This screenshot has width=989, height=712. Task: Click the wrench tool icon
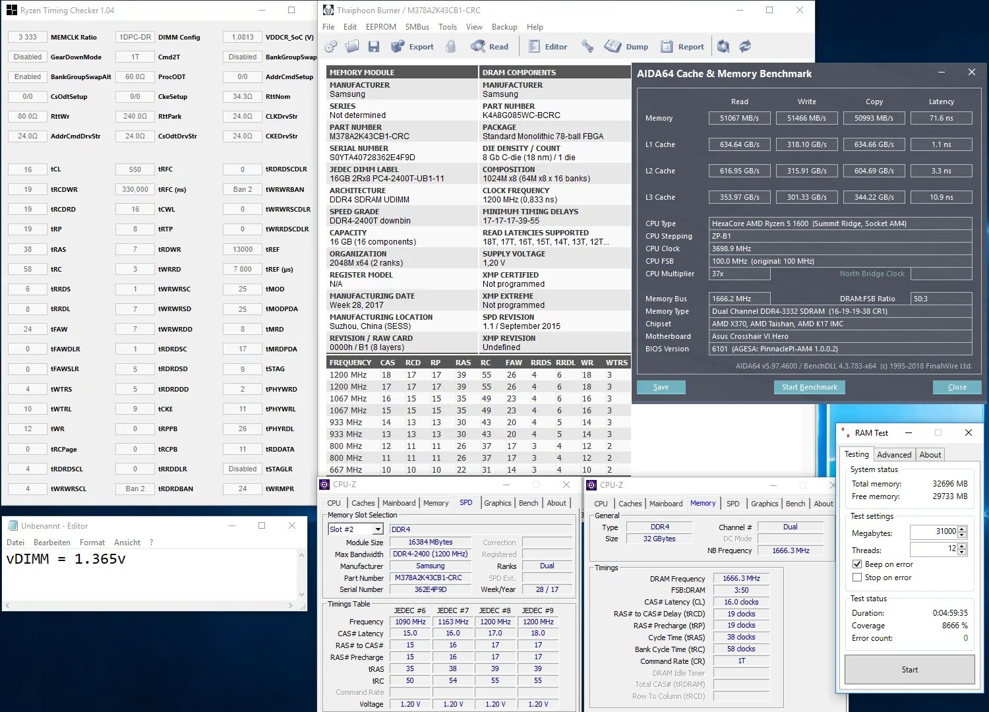coord(586,46)
